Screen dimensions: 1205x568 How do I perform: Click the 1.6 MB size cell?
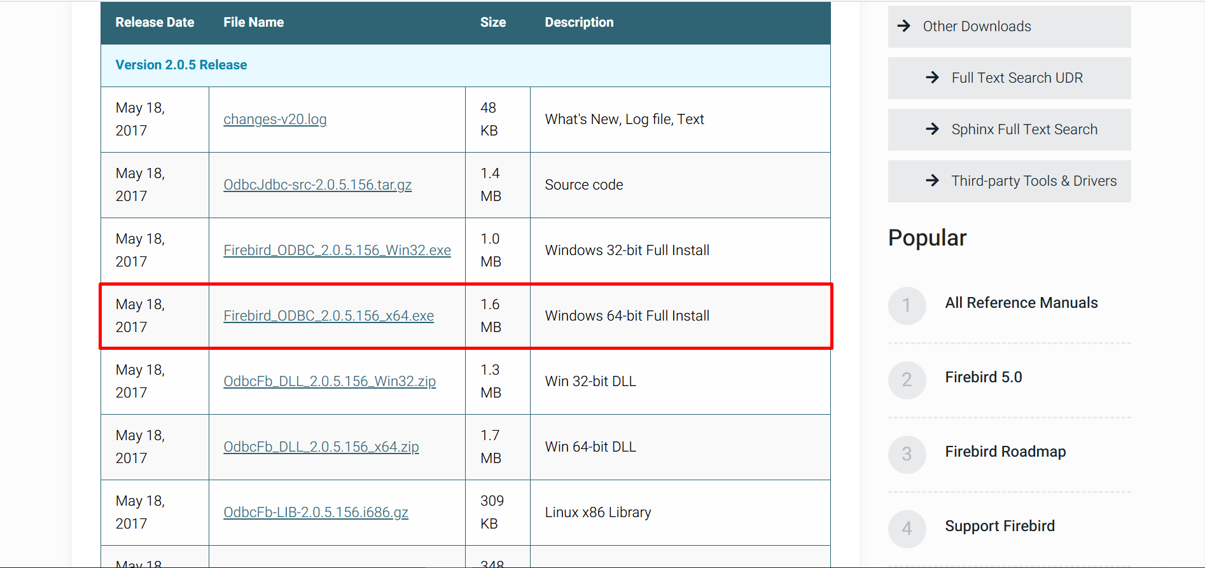click(498, 316)
